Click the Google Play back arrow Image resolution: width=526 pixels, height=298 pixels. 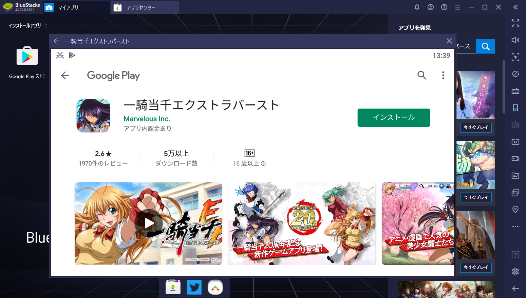(x=65, y=75)
